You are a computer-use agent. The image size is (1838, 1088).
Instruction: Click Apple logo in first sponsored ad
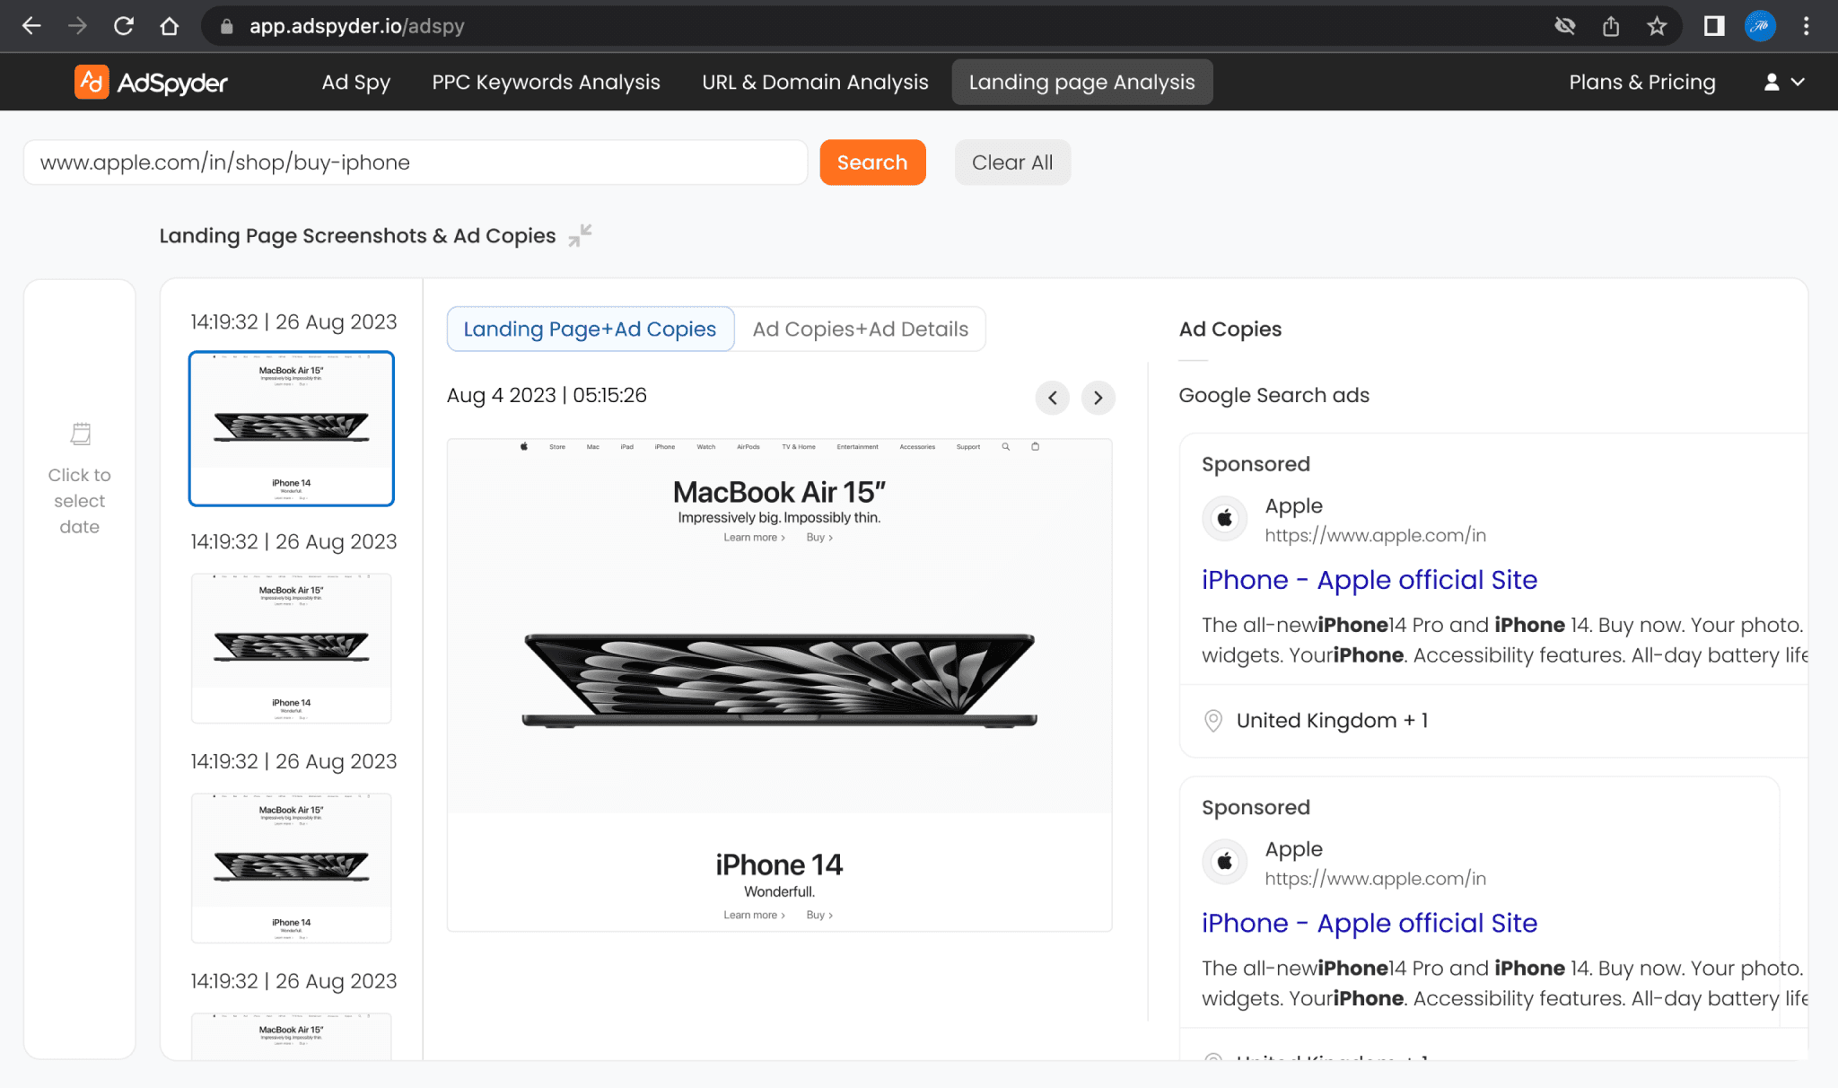(x=1224, y=518)
